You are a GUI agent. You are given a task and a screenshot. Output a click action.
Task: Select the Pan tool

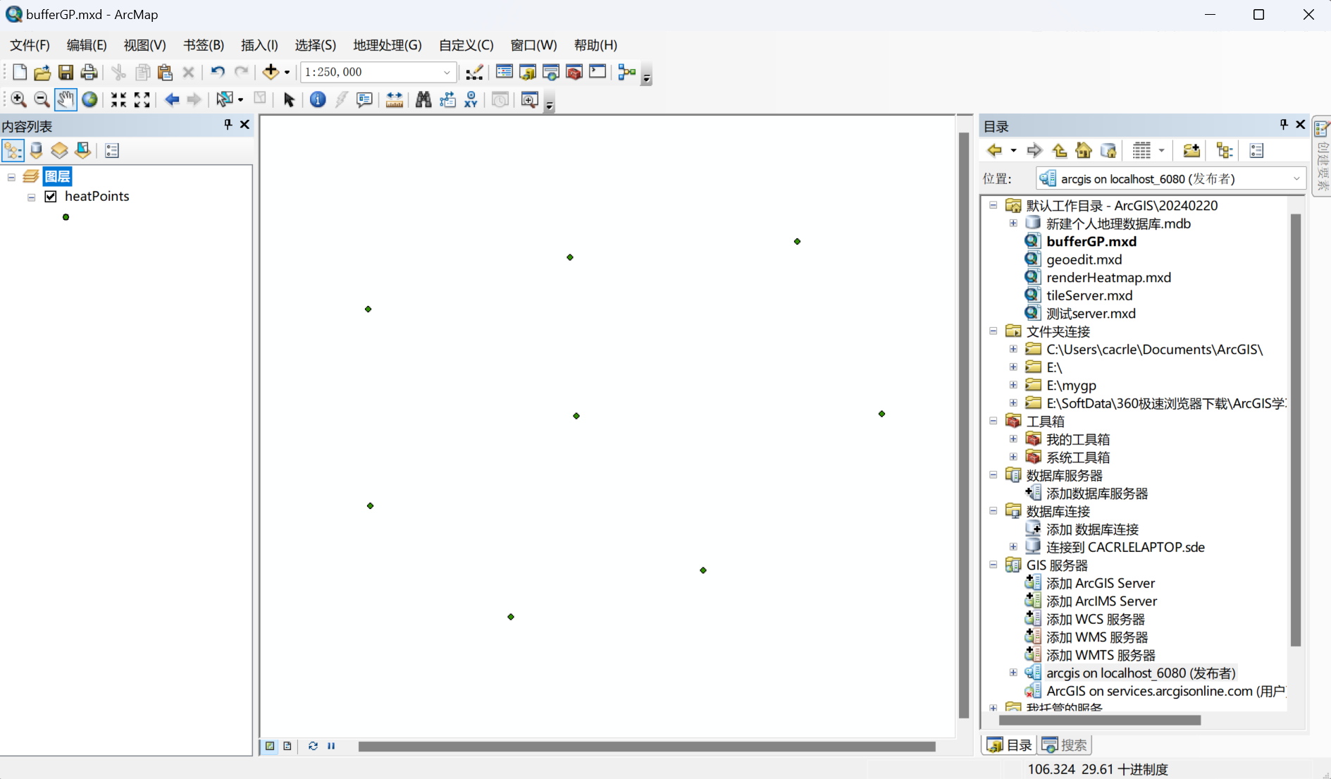[66, 99]
